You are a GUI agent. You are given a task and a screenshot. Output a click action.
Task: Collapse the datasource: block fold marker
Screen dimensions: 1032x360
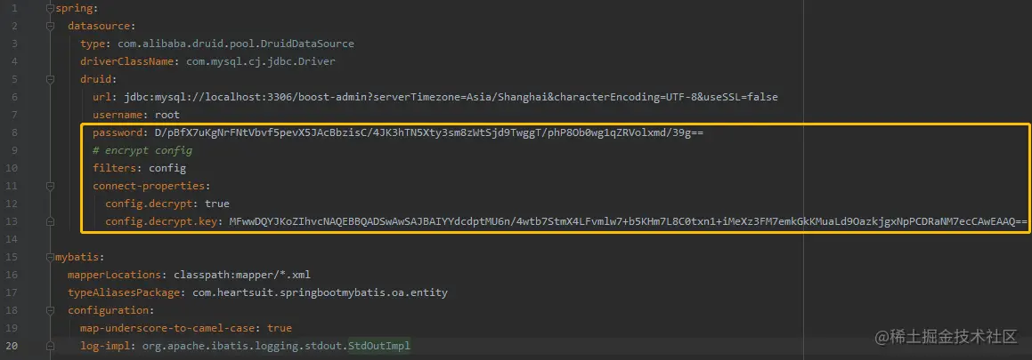50,27
